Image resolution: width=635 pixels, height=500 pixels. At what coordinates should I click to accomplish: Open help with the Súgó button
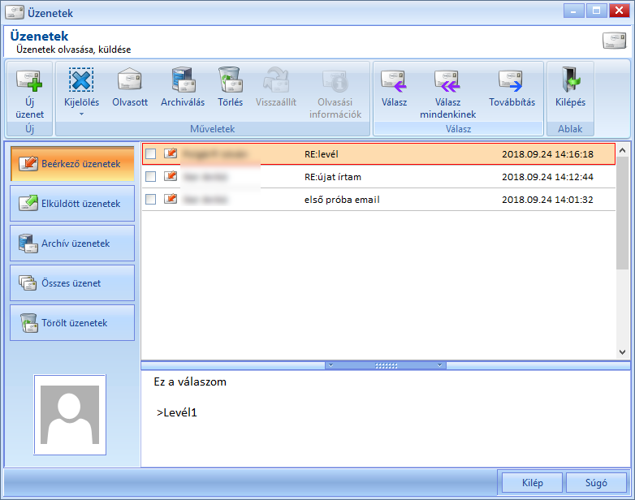pyautogui.click(x=596, y=483)
